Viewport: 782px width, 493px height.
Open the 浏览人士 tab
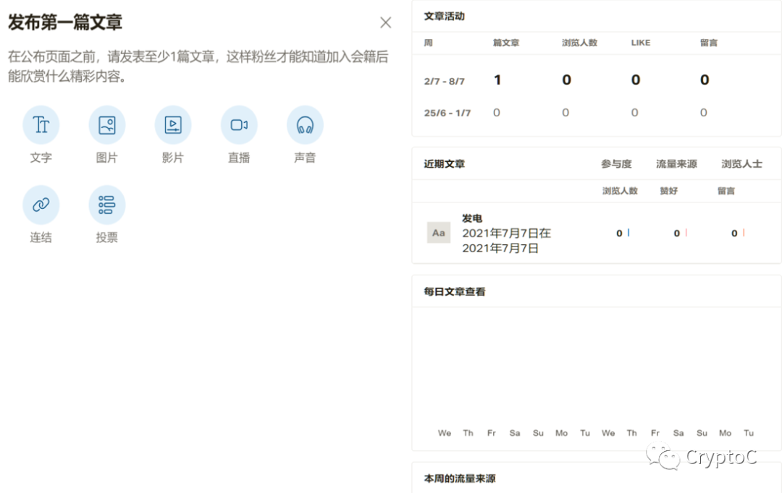click(741, 164)
